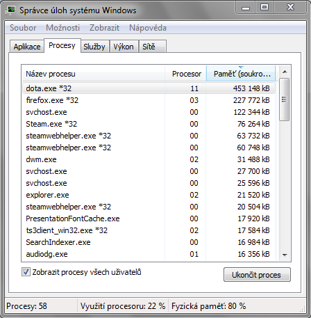Select the audiodg.exe process
The width and height of the screenshot is (311, 318).
pyautogui.click(x=149, y=254)
